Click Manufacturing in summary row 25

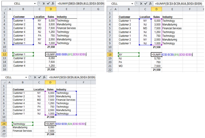20,127
